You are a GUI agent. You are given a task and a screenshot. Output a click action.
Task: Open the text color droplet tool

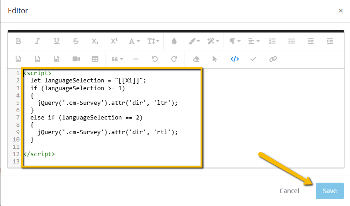(174, 41)
